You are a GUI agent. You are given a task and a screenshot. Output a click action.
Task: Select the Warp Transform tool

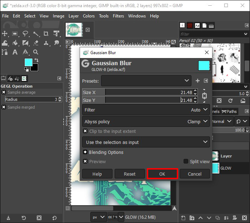[x=5, y=43]
